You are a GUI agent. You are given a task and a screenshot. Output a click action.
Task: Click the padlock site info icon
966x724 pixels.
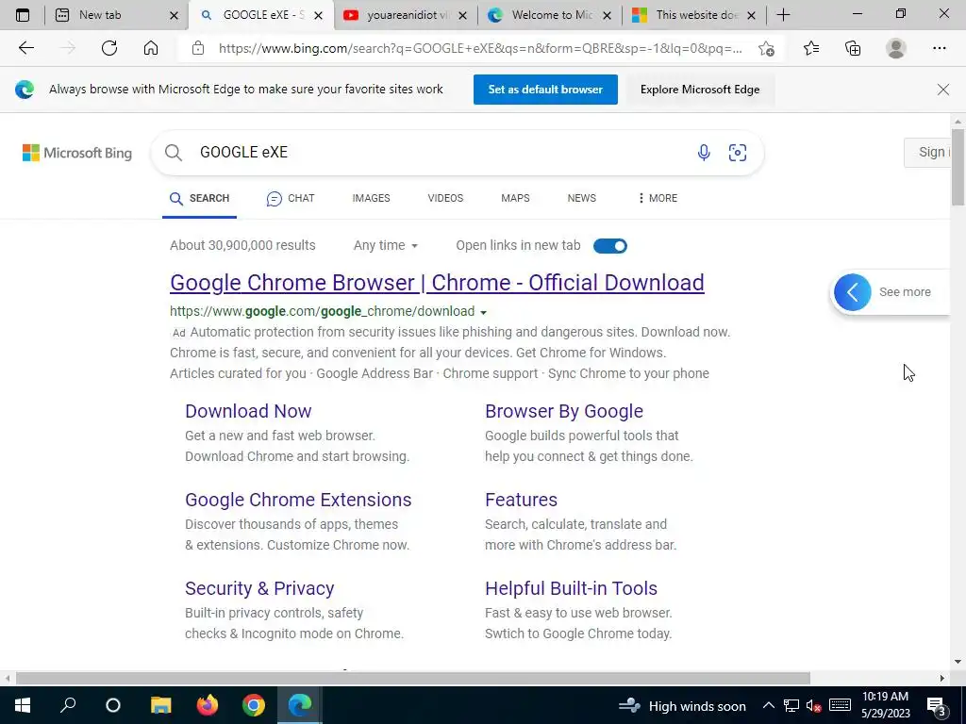[198, 48]
